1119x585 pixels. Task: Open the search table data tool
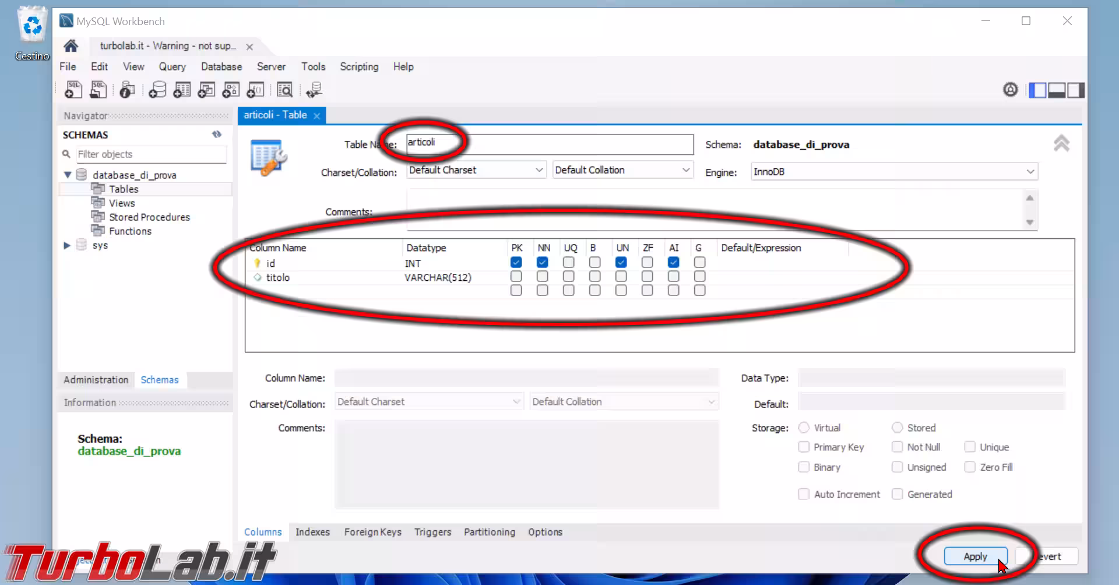pyautogui.click(x=285, y=90)
